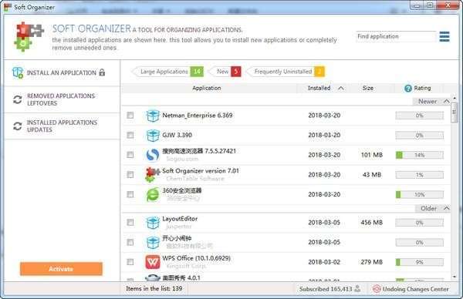463x299 pixels.
Task: Click the Undoing Changes Center lifebuoy icon
Action: [x=377, y=289]
